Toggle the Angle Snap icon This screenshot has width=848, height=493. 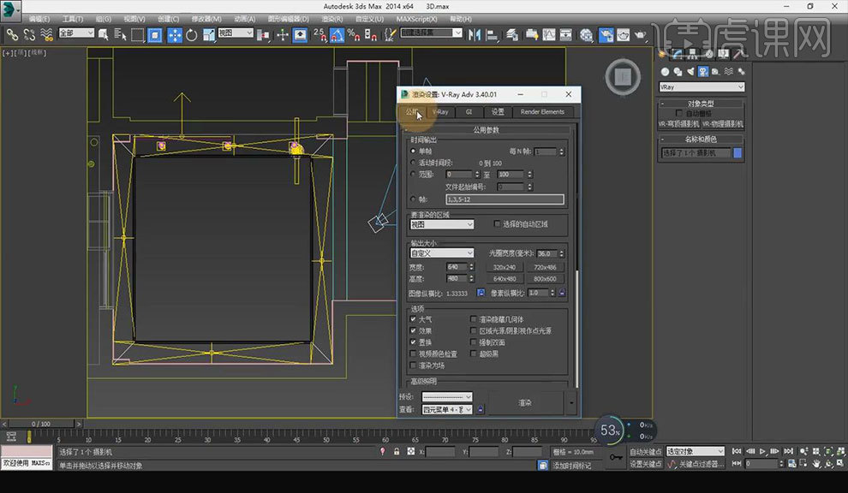coord(337,35)
